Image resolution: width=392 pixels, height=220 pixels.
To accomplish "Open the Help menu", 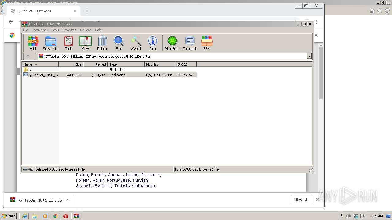I will point(98,30).
